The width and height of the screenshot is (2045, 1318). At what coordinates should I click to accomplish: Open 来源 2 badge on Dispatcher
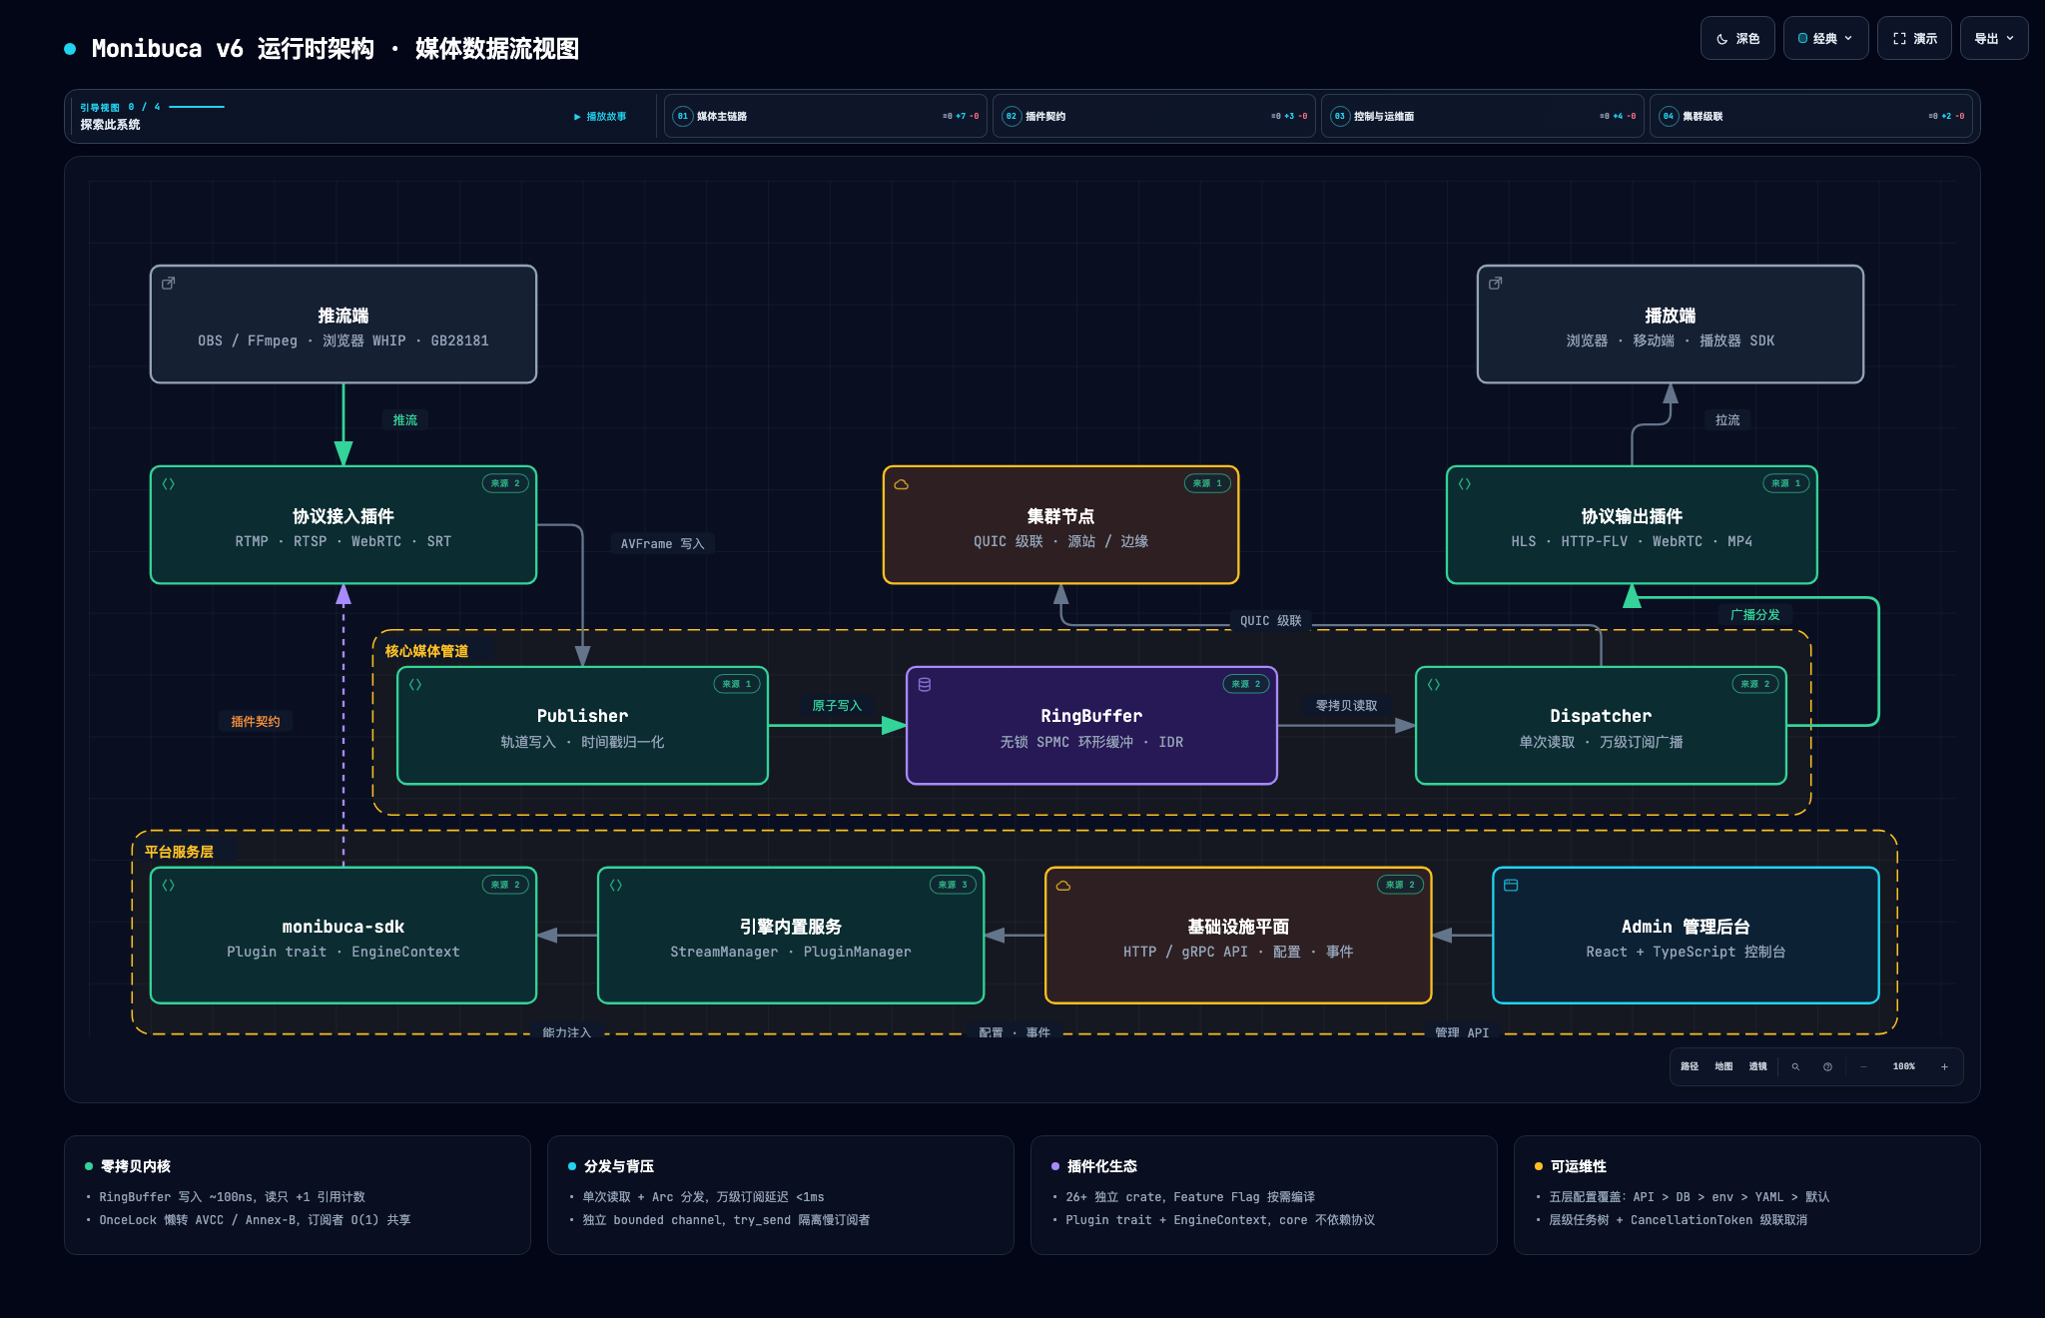[x=1755, y=684]
